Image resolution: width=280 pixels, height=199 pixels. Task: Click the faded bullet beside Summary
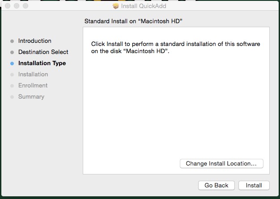coord(12,97)
